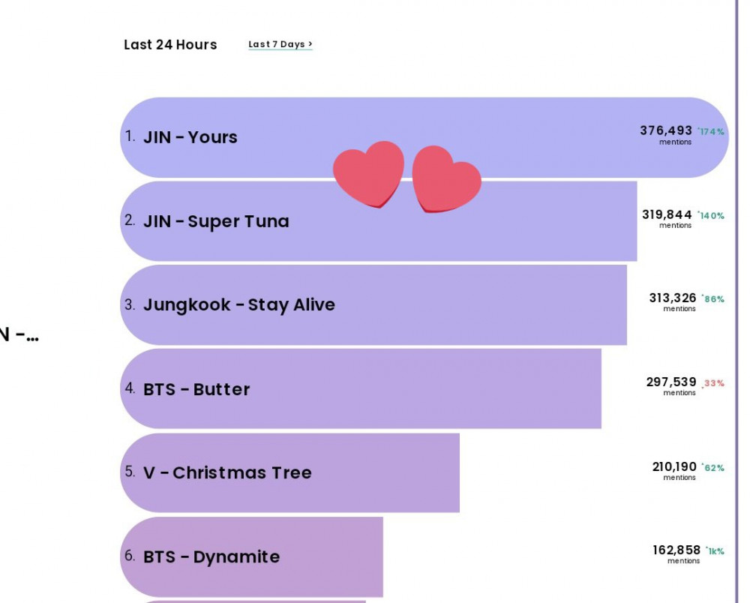The width and height of the screenshot is (750, 603).
Task: Click the 140% increase indicator
Action: point(712,216)
